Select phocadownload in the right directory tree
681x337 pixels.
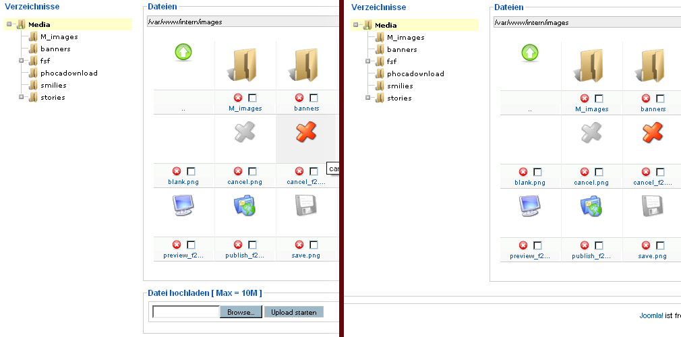[415, 73]
